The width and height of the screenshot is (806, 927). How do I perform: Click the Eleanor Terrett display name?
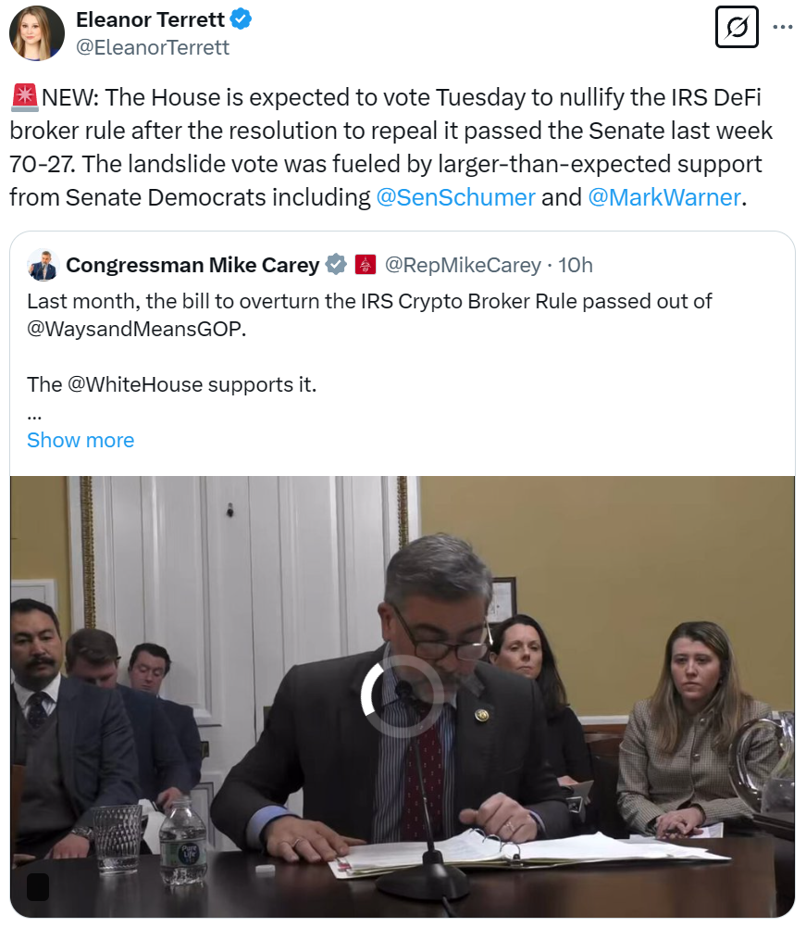(150, 19)
